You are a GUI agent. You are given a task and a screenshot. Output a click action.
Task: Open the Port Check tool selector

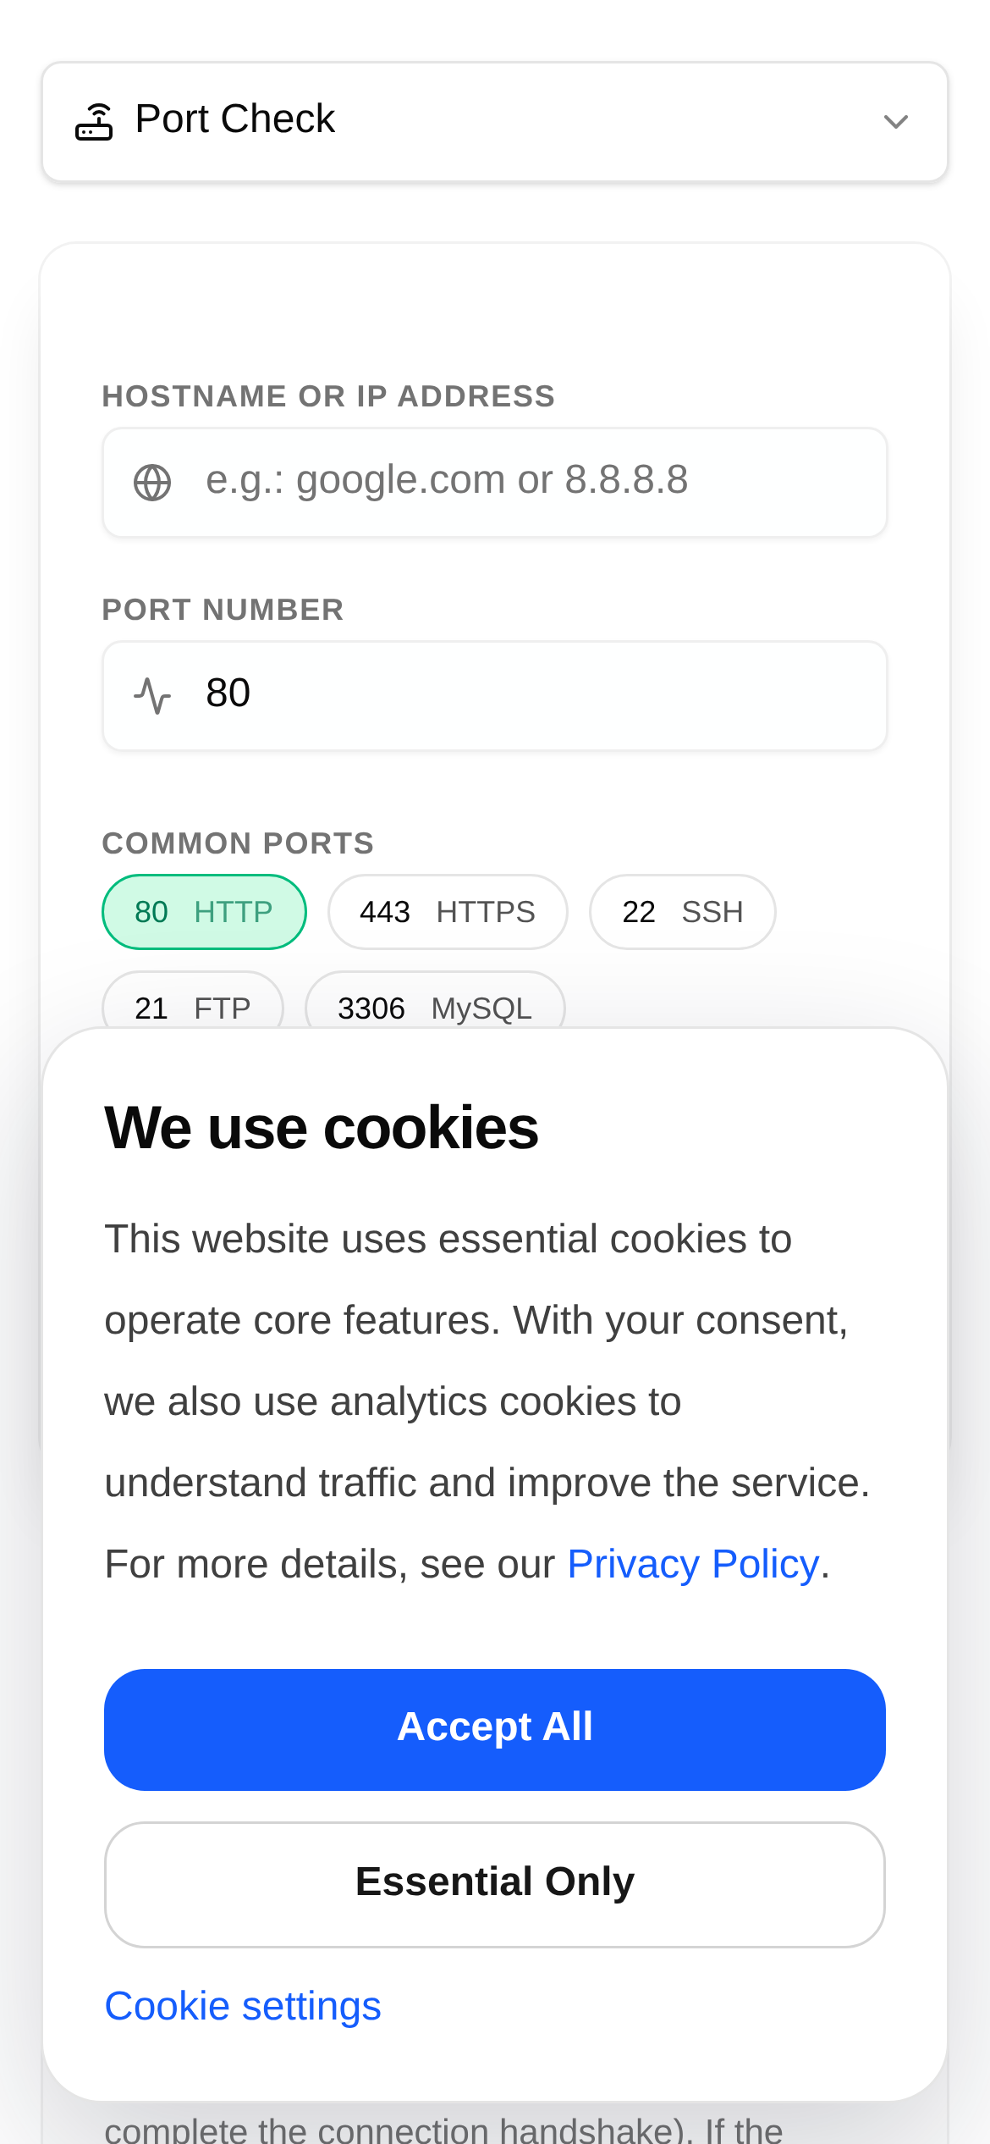tap(494, 122)
